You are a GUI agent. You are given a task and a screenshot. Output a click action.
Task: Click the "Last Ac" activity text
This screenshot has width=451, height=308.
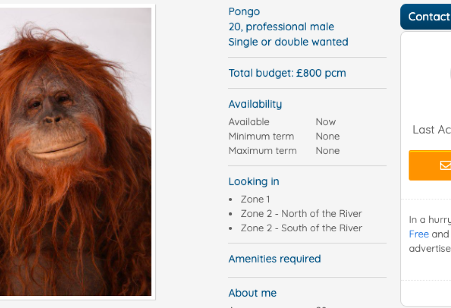[431, 130]
